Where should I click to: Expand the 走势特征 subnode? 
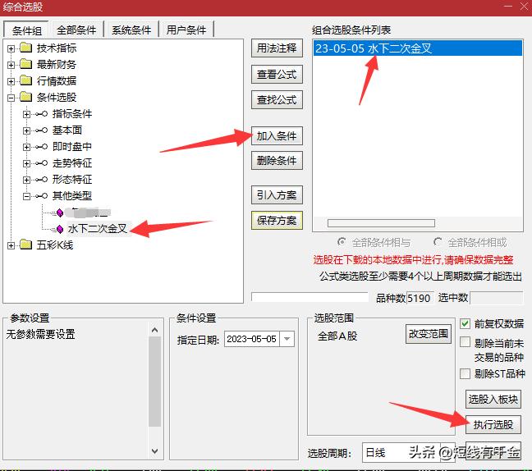click(26, 163)
